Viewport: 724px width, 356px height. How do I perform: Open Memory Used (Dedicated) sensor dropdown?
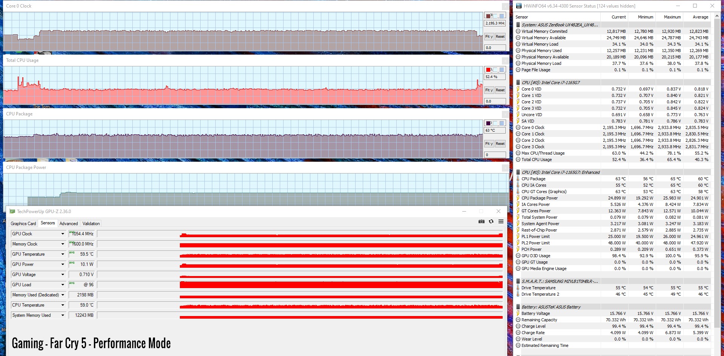tap(63, 295)
